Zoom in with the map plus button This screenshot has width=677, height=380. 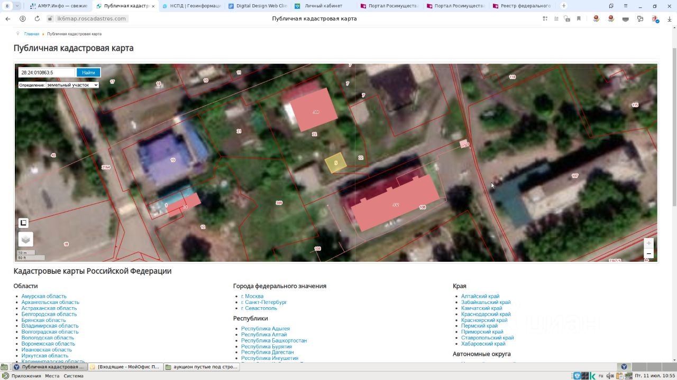tap(648, 243)
